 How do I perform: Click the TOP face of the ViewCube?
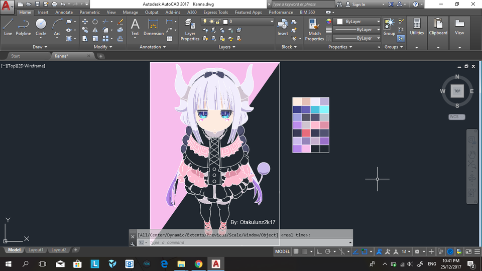click(457, 91)
